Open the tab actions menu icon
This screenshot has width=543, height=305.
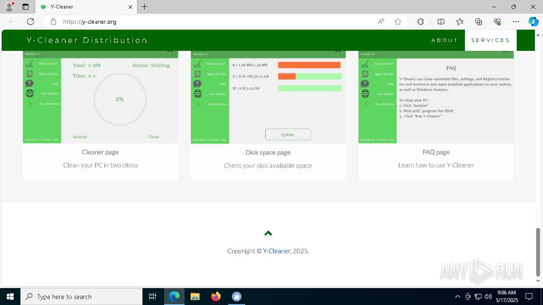[x=25, y=7]
